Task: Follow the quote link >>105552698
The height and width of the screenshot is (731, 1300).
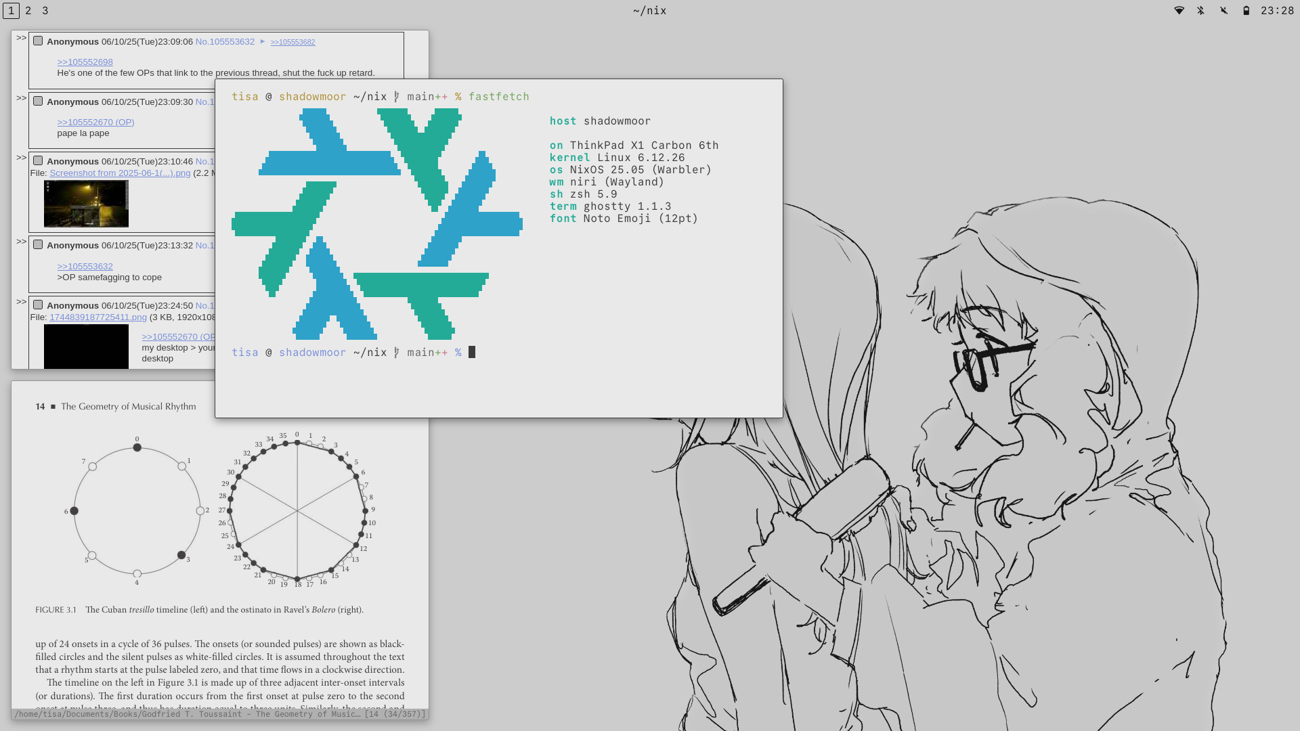Action: pos(85,62)
